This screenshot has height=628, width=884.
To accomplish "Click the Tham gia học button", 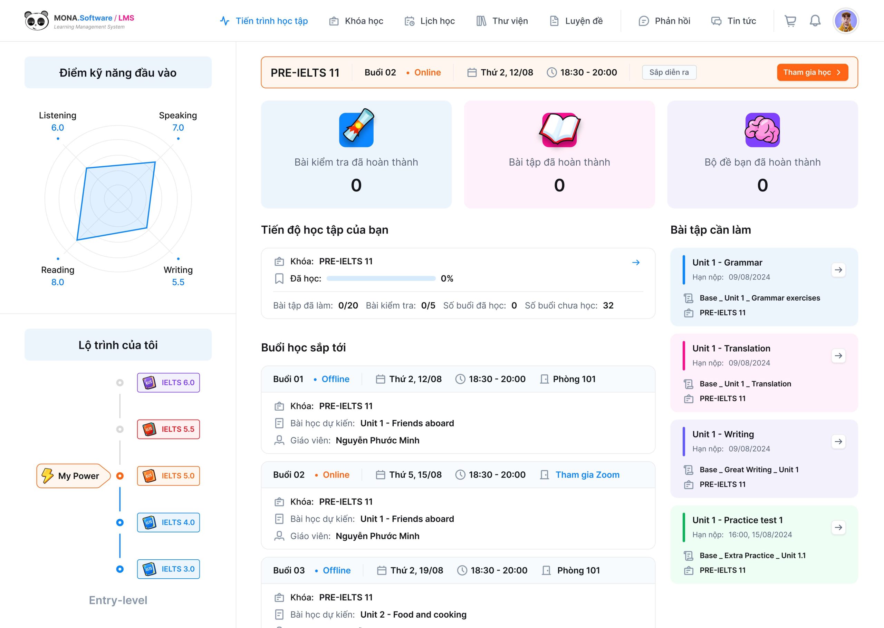I will [812, 72].
